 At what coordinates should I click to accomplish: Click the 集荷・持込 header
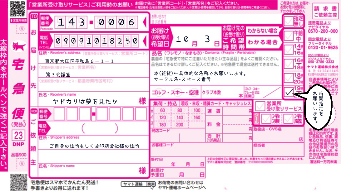(165, 104)
